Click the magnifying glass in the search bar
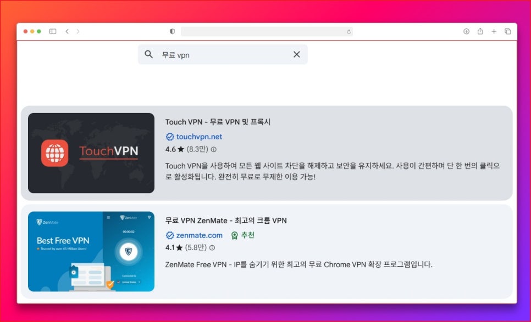 (x=148, y=55)
